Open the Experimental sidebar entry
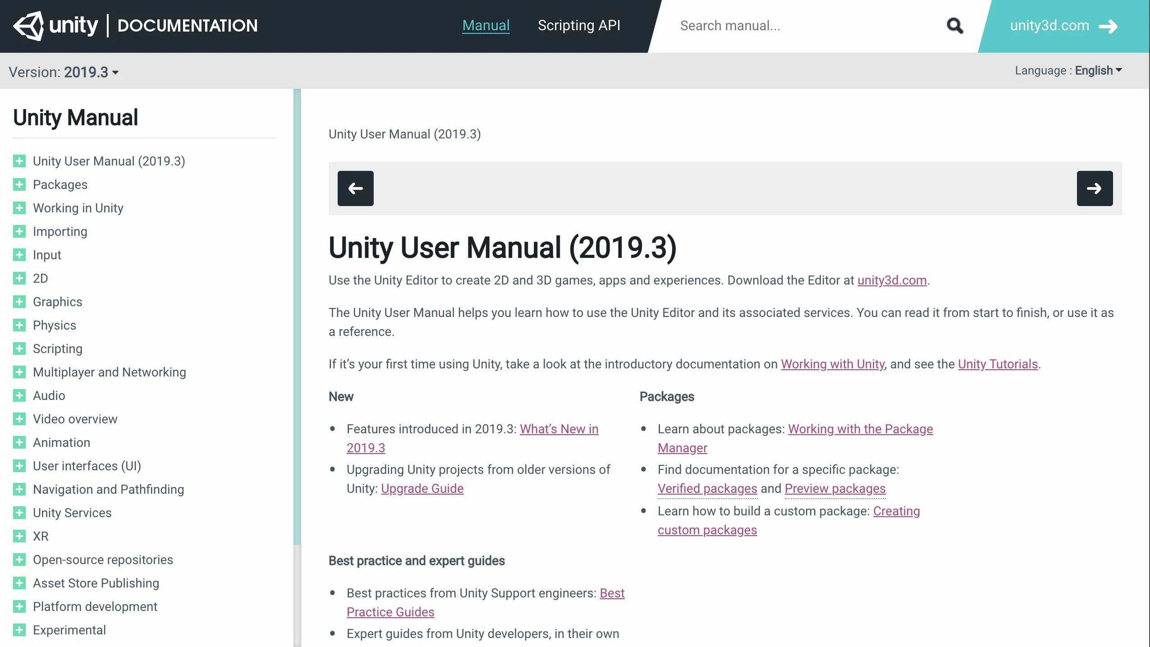 (x=69, y=630)
